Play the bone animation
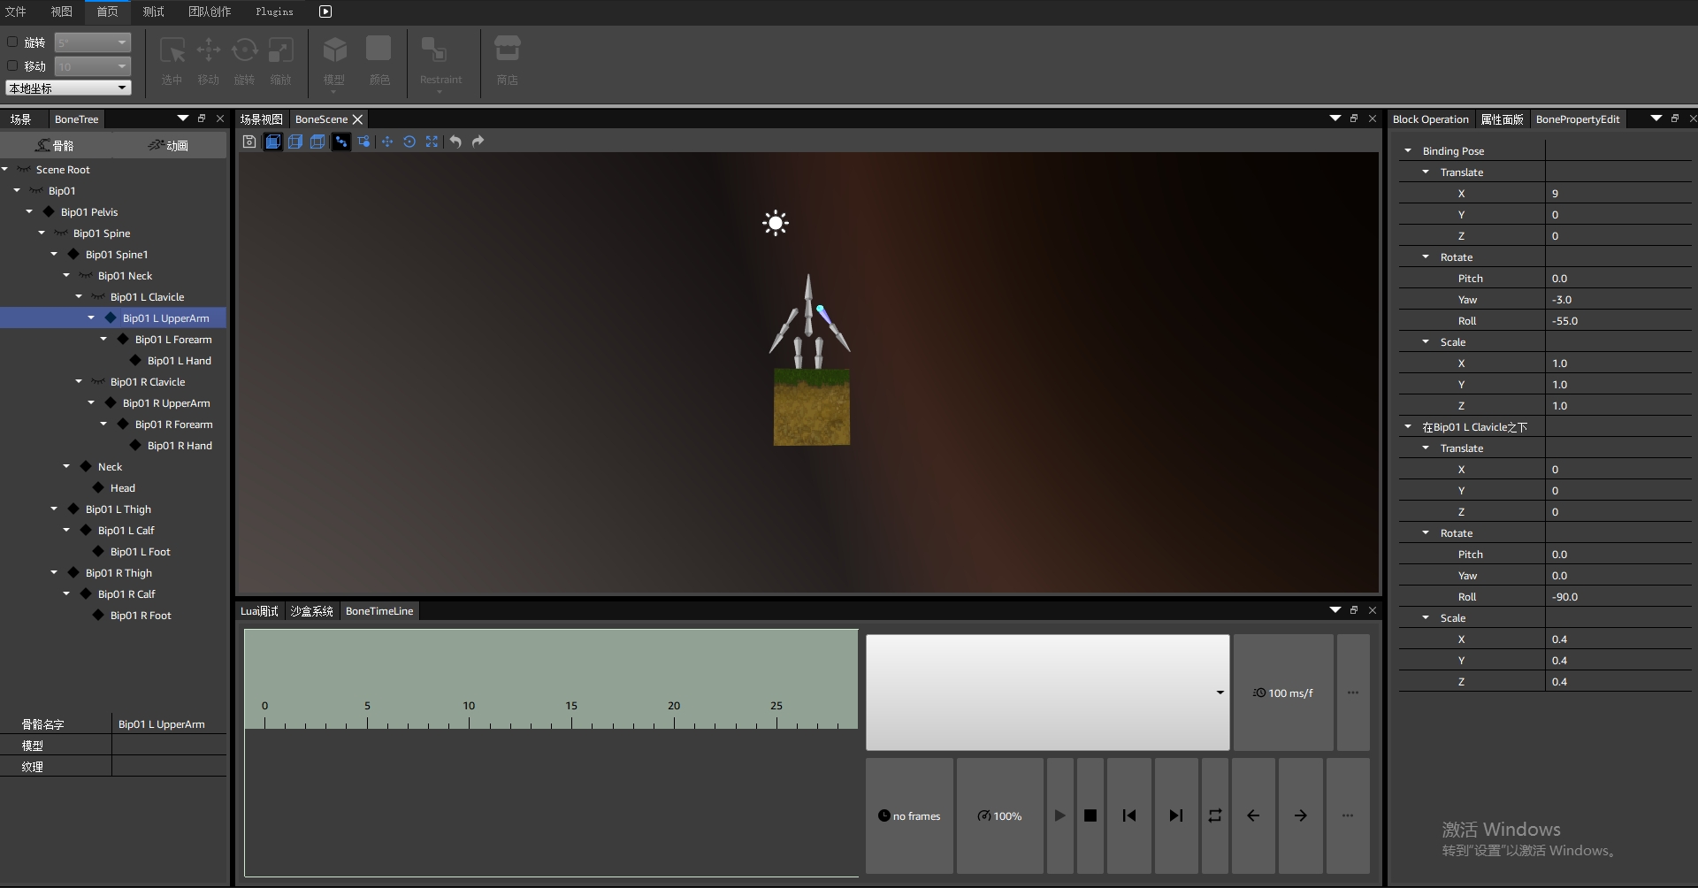1698x888 pixels. [1059, 815]
